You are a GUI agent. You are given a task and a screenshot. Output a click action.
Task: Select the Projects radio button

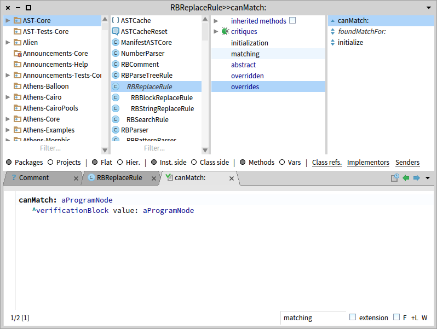(50, 162)
